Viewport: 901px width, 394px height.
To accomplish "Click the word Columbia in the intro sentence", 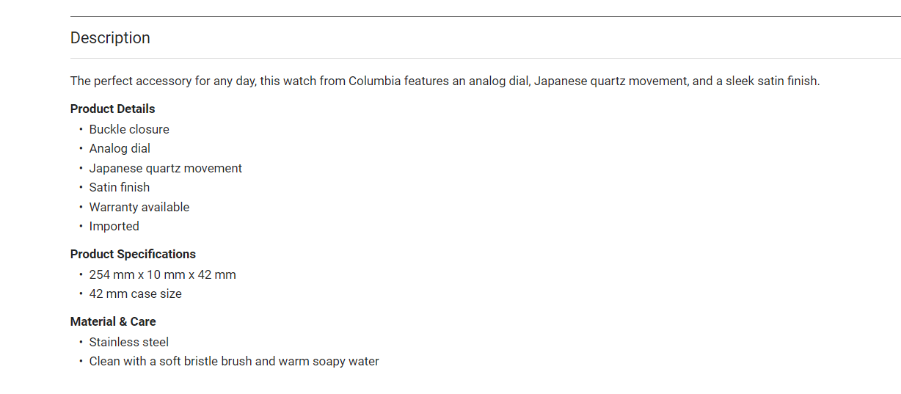I will (x=374, y=81).
